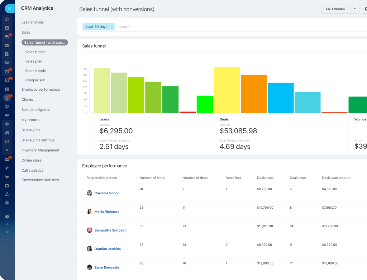Expand the Extensions dropdown arrow

point(354,9)
